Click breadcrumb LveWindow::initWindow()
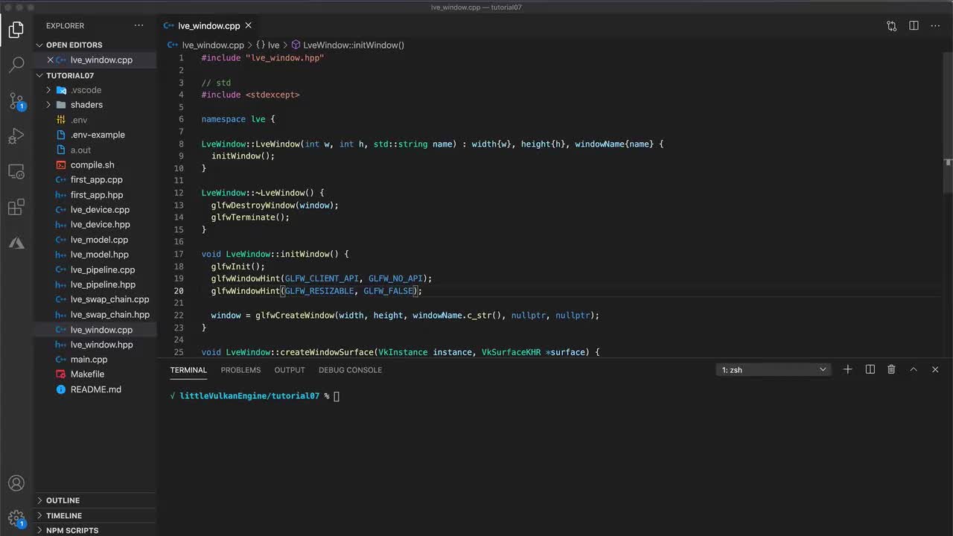953x536 pixels. [x=348, y=45]
